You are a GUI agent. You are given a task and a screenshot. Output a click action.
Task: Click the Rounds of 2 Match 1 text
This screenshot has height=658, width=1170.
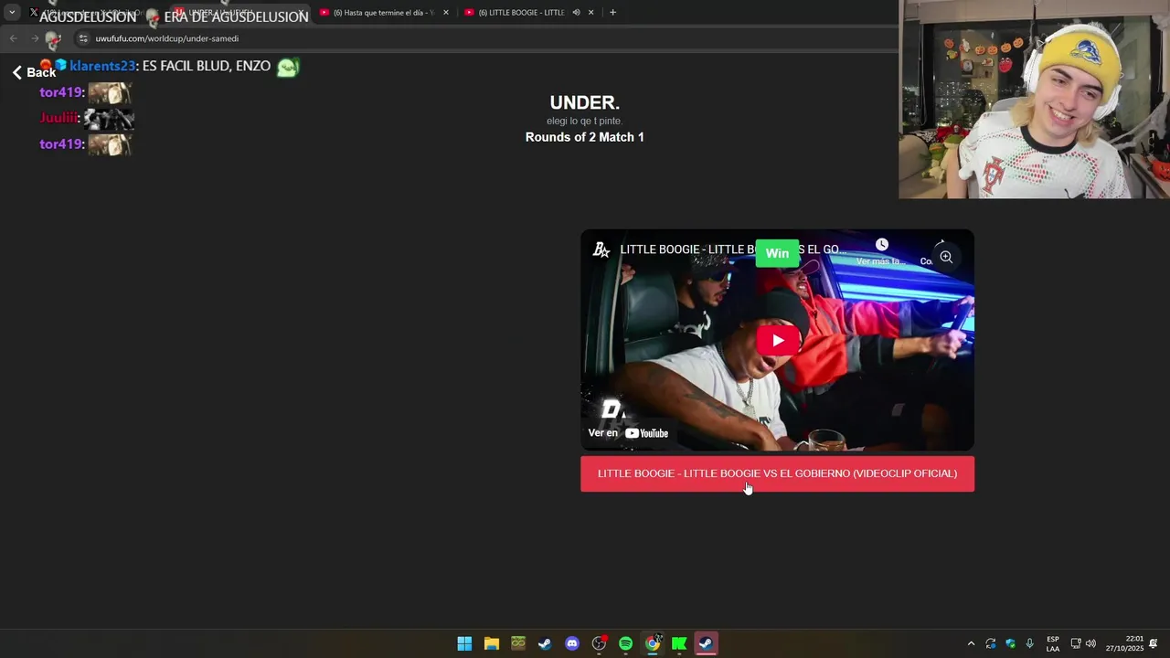[x=585, y=137]
